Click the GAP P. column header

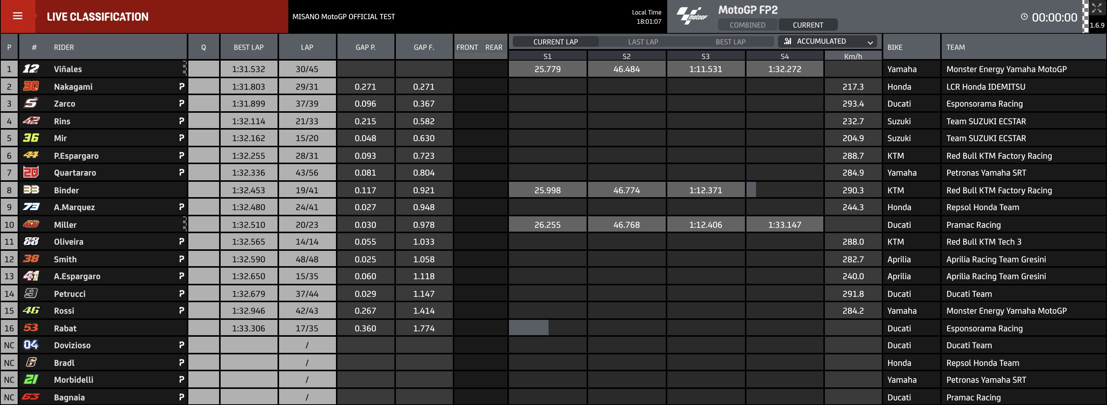pos(365,47)
